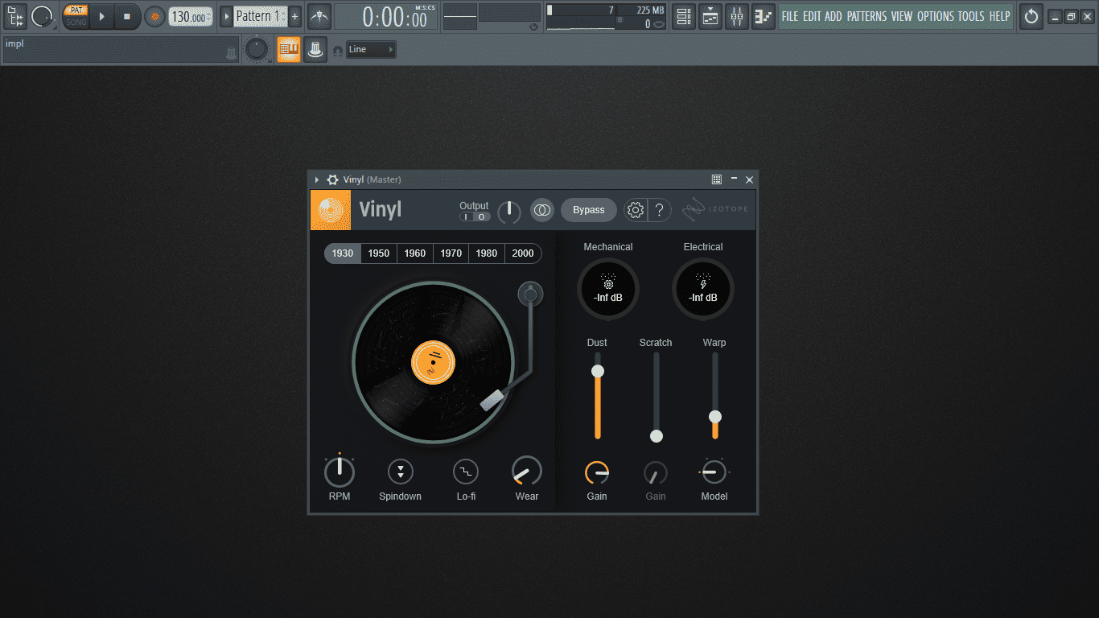Select the 1950 era
1099x618 pixels.
point(379,253)
